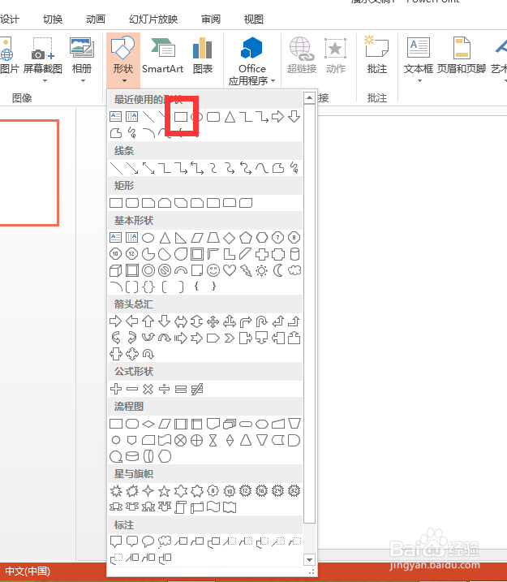Viewport: 507px width, 582px height.
Task: Switch to the 切换 tab
Action: (53, 19)
